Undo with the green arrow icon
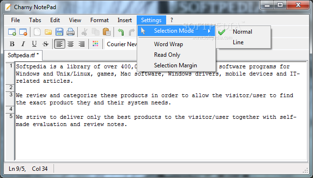Viewport: 313px width, 178px height. pos(121,32)
